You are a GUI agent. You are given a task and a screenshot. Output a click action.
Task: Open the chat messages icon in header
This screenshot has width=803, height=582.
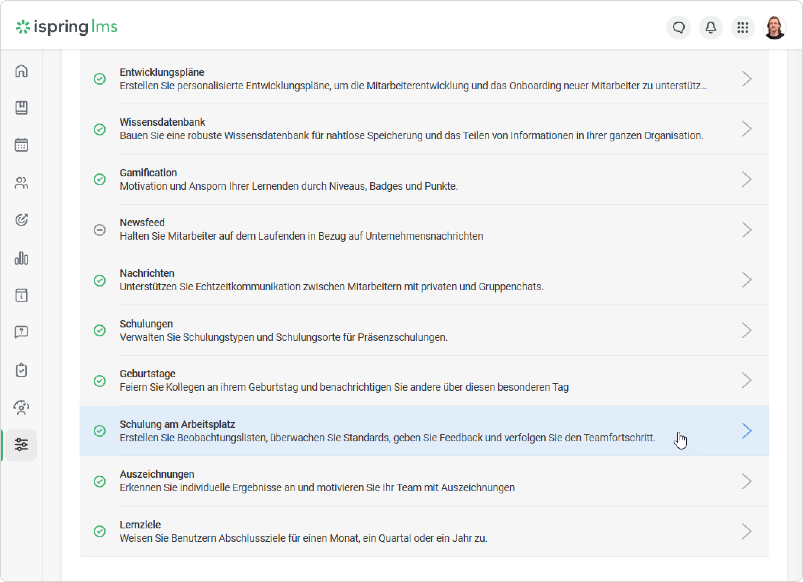(678, 28)
